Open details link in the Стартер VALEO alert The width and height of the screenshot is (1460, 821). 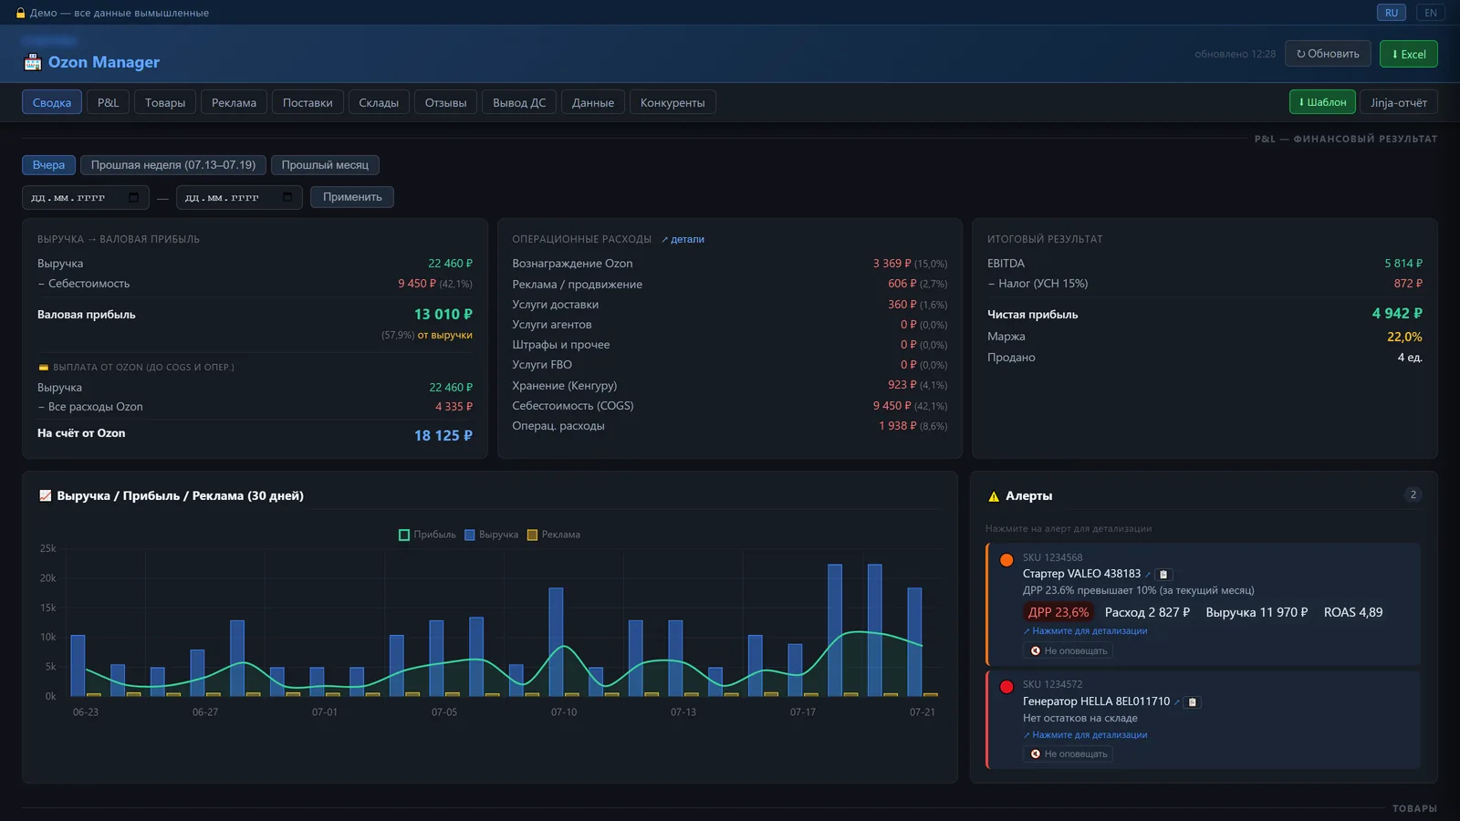(x=1085, y=631)
